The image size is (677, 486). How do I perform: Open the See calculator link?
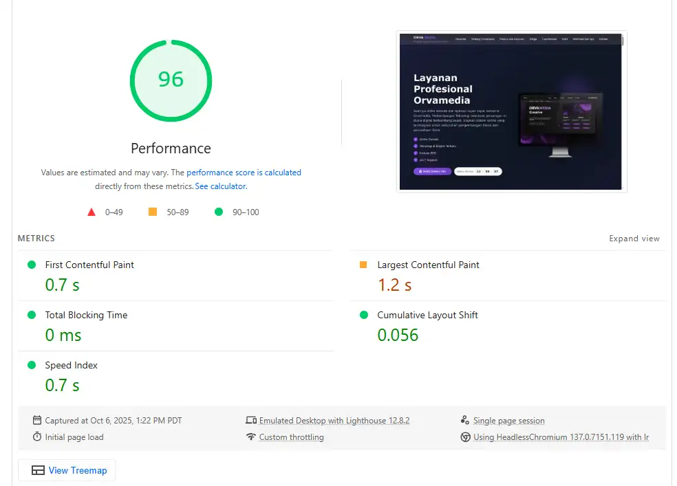(x=220, y=186)
